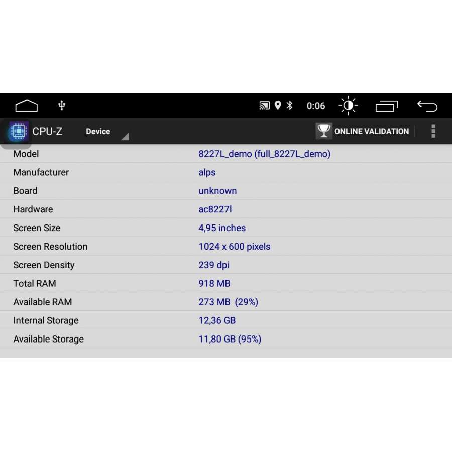The image size is (452, 452).
Task: Select the Available RAM label
Action: tap(42, 302)
